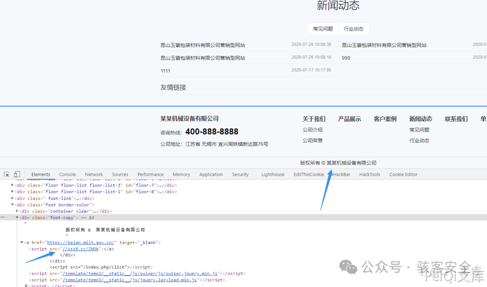Toggle the device toolbar icon
This screenshot has width=487, height=287.
[17, 174]
